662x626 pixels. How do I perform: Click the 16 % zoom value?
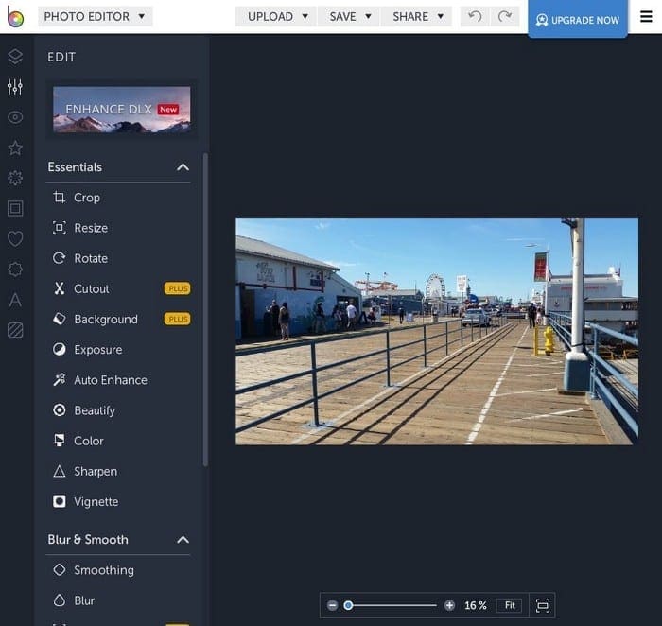(x=476, y=605)
